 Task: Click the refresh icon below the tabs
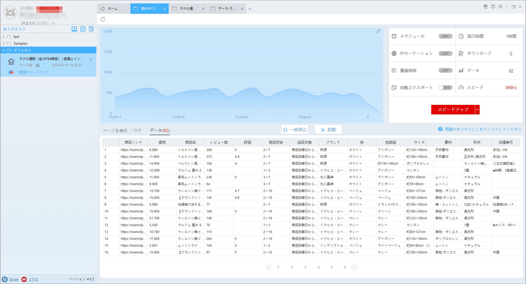103,20
